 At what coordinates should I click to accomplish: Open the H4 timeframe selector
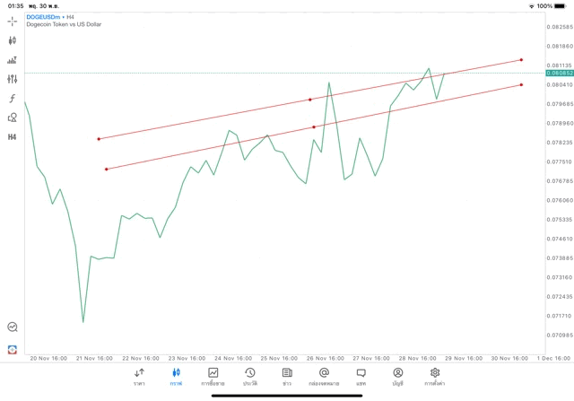pos(13,137)
